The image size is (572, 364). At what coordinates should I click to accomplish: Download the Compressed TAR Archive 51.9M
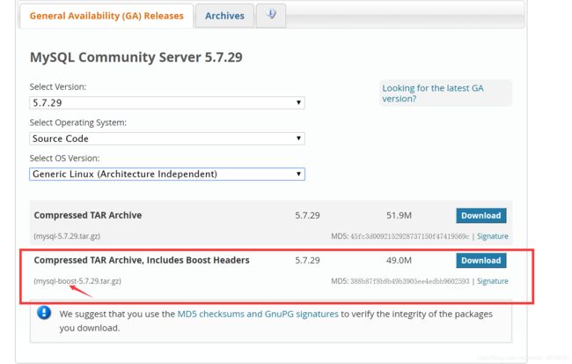click(x=480, y=216)
